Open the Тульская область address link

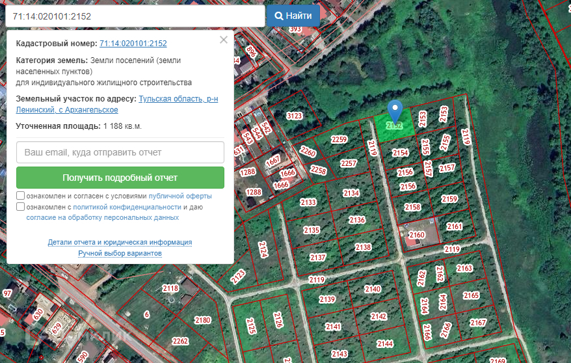(117, 104)
